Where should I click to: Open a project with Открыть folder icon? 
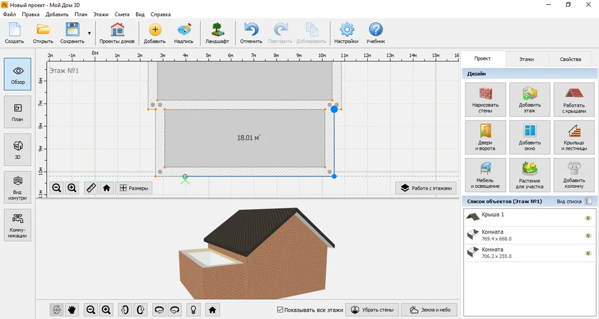click(x=43, y=33)
